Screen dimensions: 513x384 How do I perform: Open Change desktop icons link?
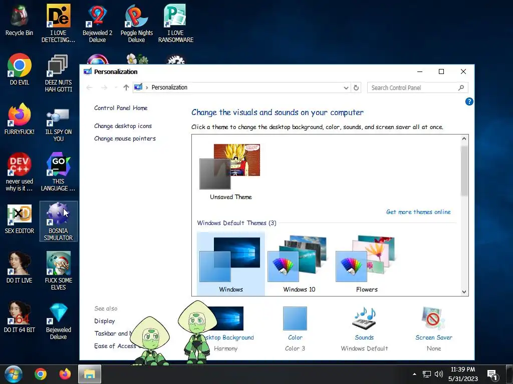pos(123,126)
